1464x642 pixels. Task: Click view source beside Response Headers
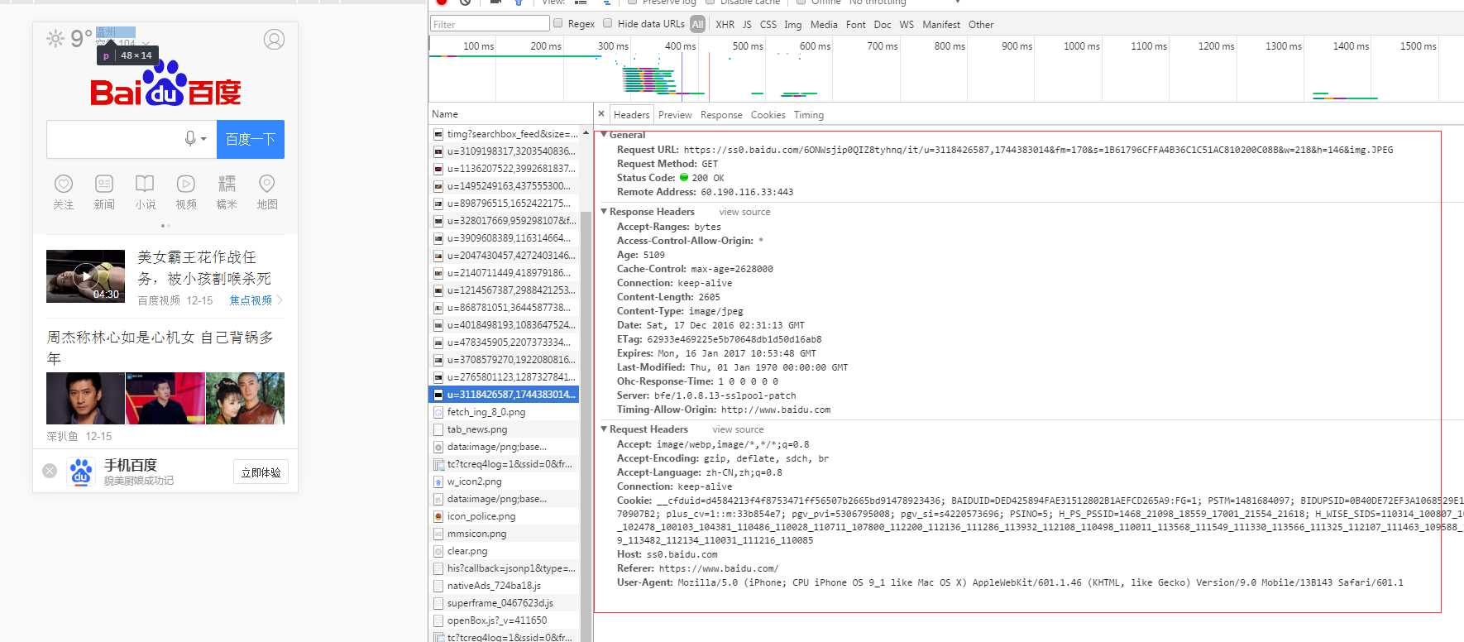coord(744,212)
